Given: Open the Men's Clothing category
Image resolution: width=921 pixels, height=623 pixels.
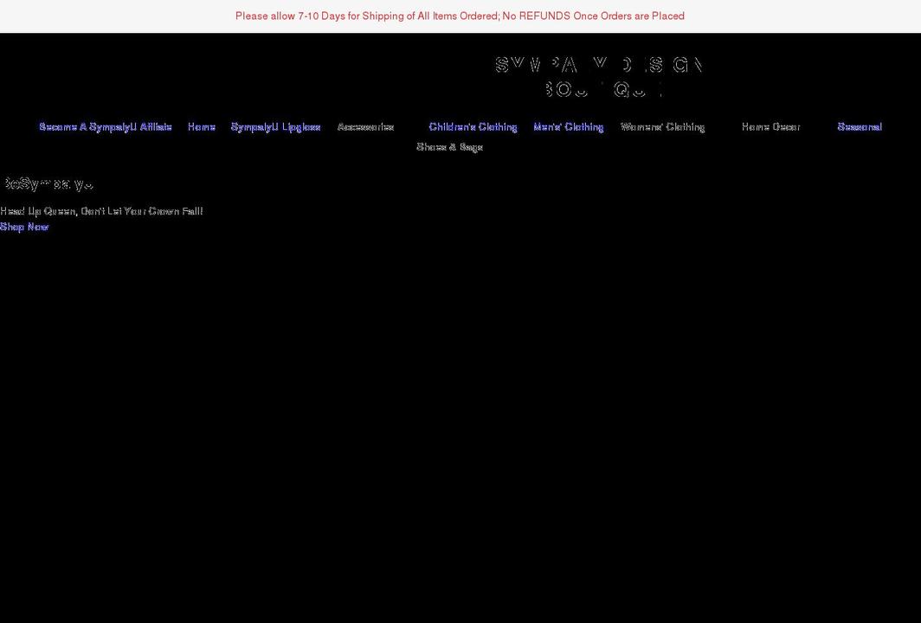Looking at the screenshot, I should pyautogui.click(x=569, y=126).
